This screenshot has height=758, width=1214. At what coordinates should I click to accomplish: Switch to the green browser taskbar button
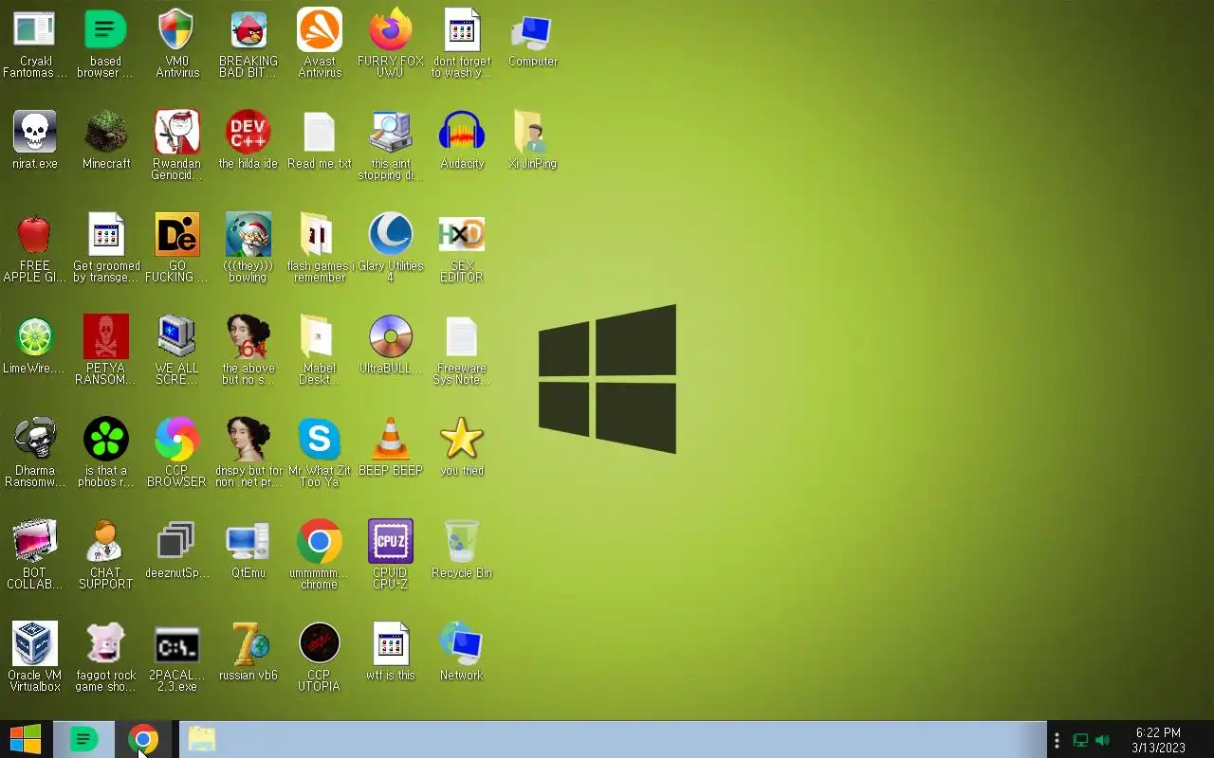tap(83, 739)
